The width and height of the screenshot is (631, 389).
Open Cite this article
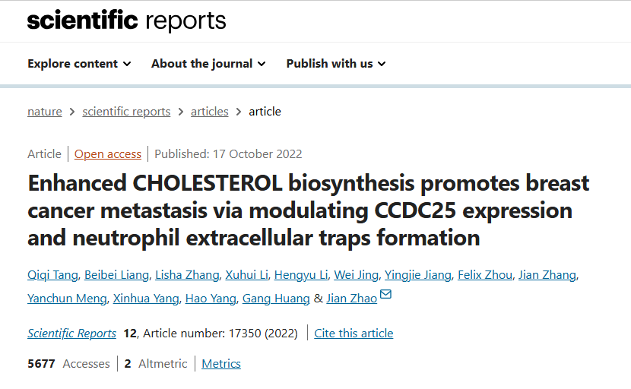tap(354, 333)
